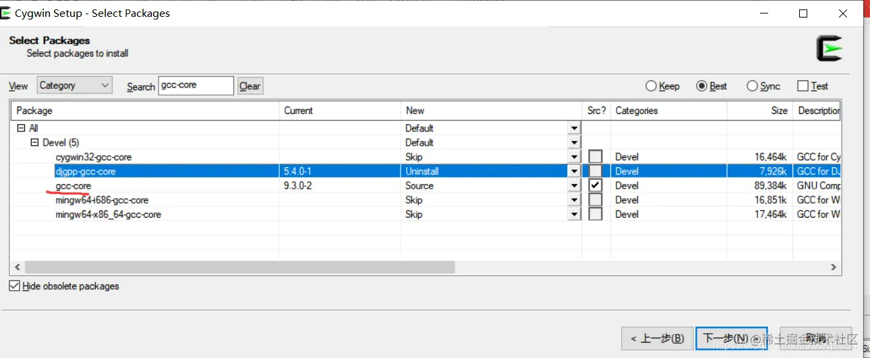Image resolution: width=870 pixels, height=358 pixels.
Task: Click the Src? column header
Action: coord(597,111)
